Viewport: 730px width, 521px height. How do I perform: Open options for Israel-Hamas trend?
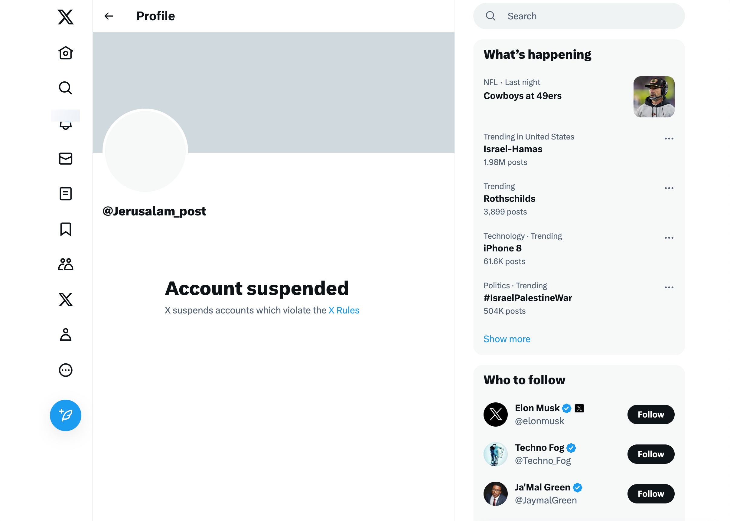coord(669,138)
